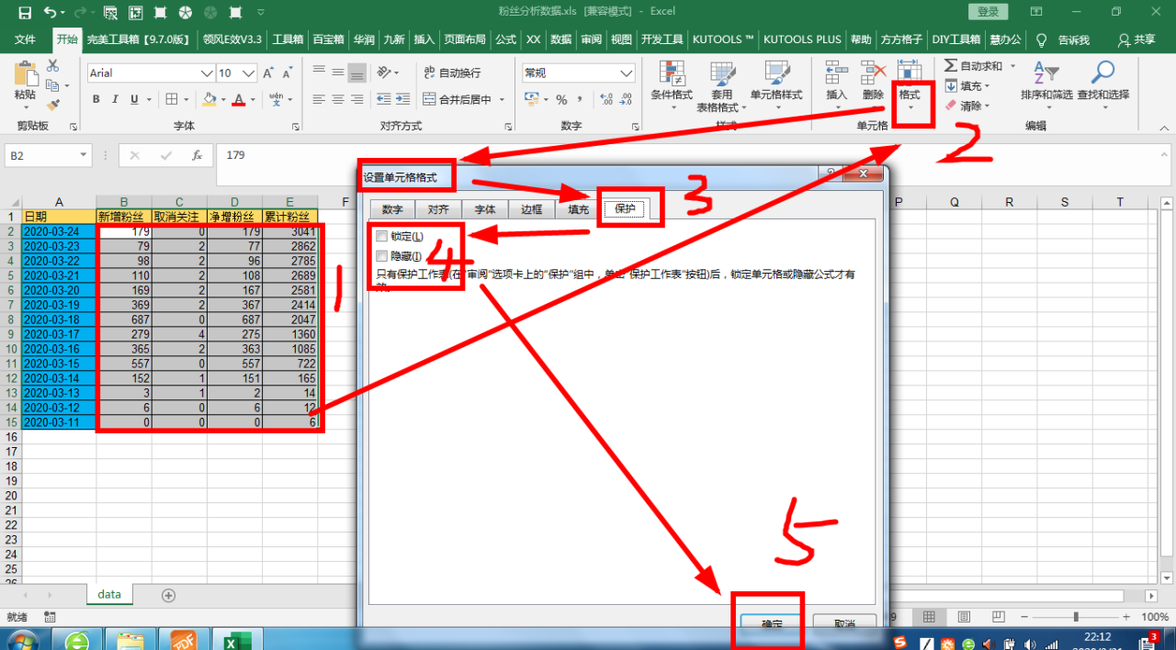Open the font name Arial dropdown
This screenshot has width=1176, height=650.
coord(206,73)
